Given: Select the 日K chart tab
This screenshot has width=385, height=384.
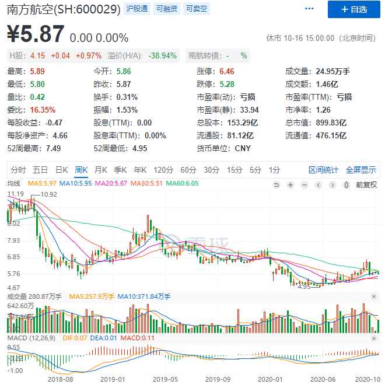Looking at the screenshot, I should coord(61,170).
